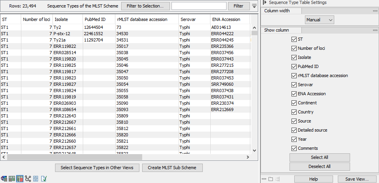This screenshot has height=183, width=379.
Task: Open the network tree view icon
Action: [28, 179]
